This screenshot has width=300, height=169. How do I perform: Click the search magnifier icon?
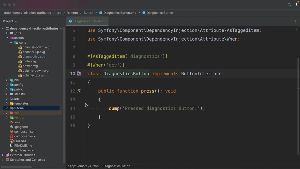point(289,5)
